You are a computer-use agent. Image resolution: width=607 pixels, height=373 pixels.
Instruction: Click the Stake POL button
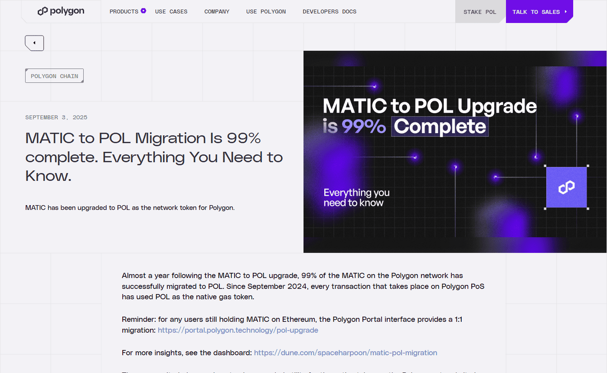click(x=480, y=12)
